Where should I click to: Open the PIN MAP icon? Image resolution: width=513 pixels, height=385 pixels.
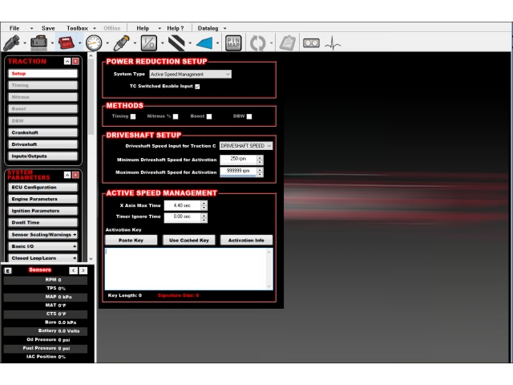[x=233, y=43]
